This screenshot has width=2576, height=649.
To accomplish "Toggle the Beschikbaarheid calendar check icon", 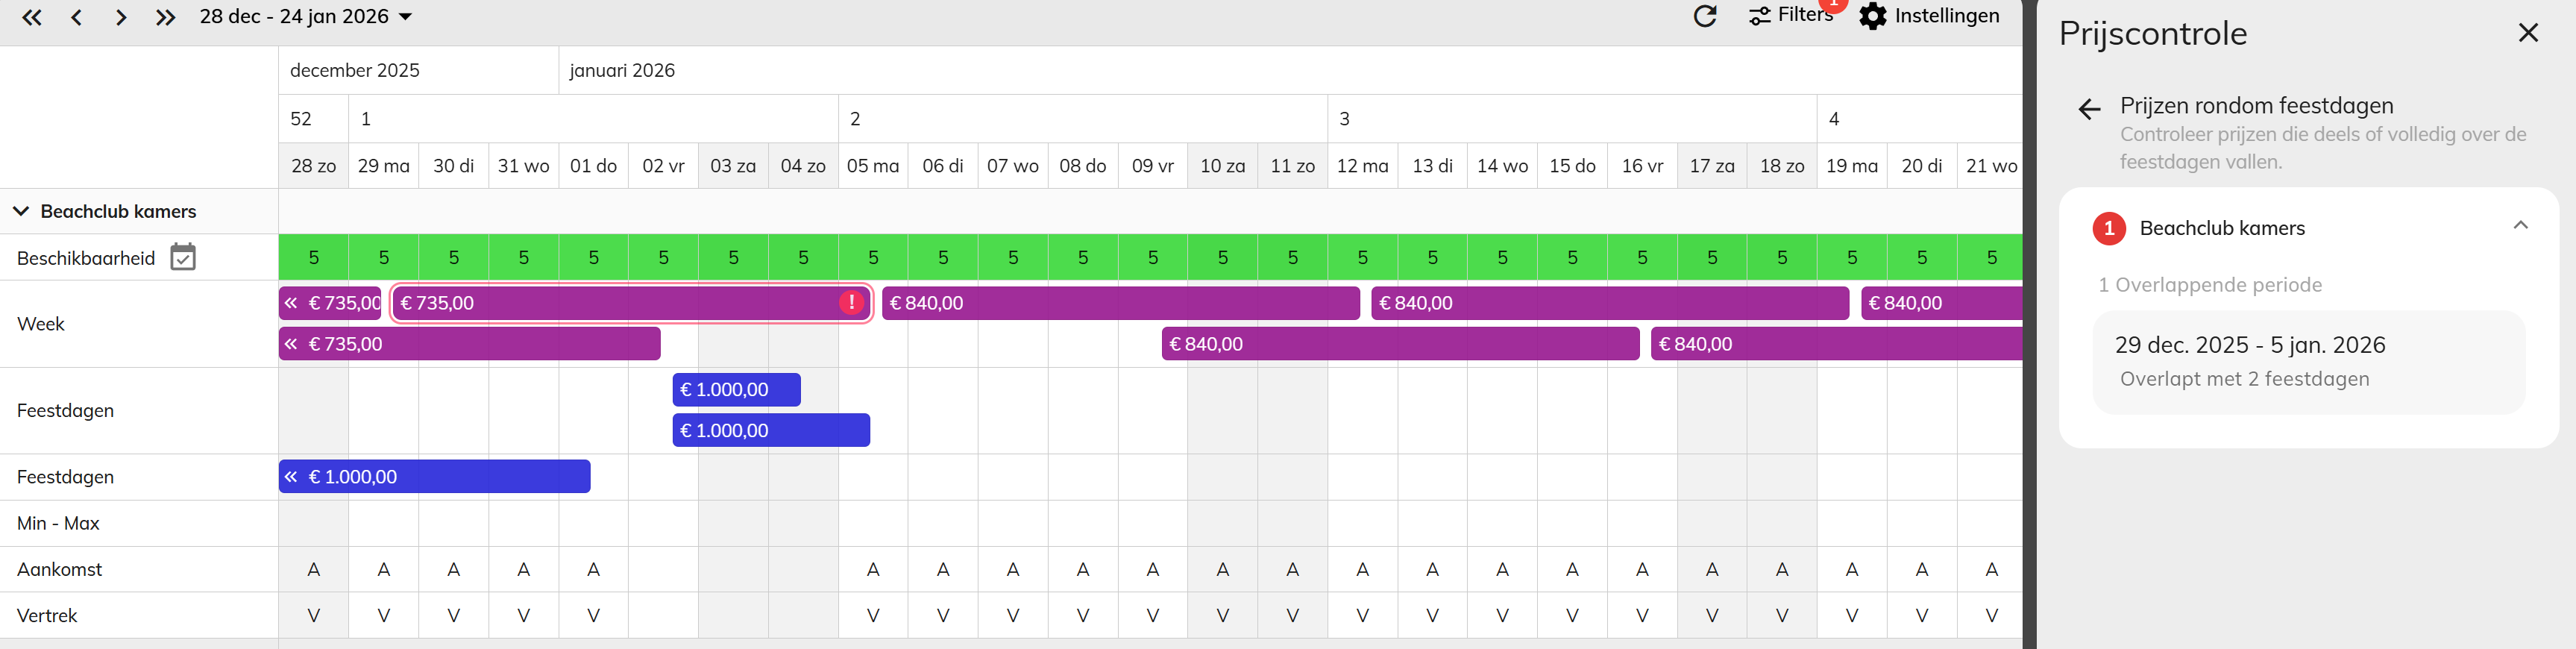I will click(x=183, y=257).
